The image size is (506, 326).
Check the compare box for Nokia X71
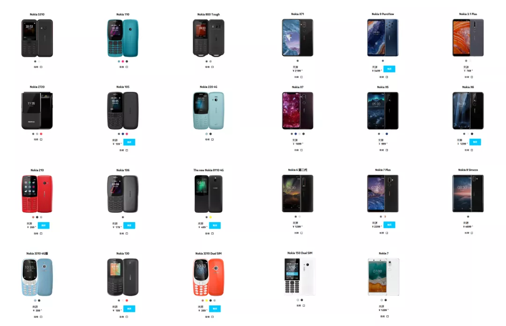pos(301,77)
